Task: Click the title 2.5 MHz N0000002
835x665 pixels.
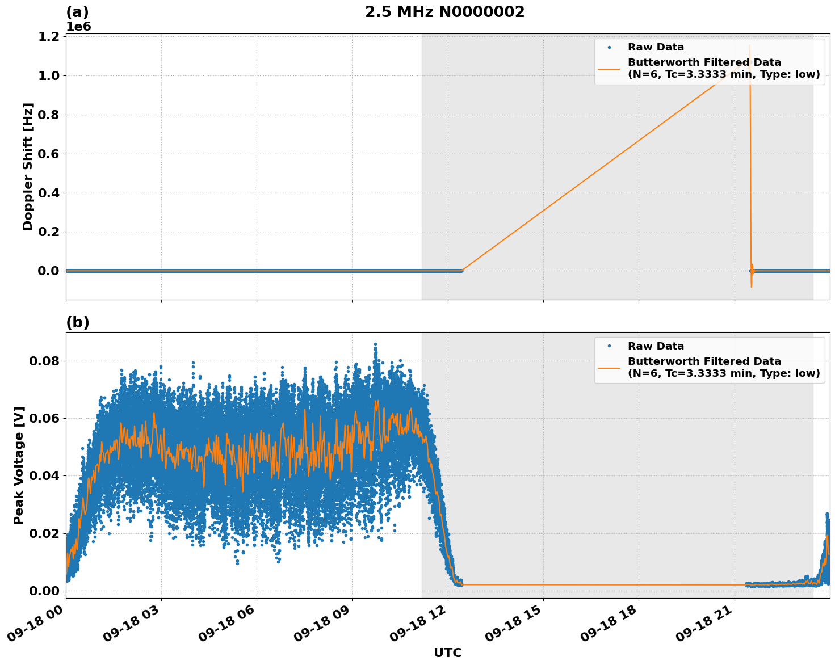Action: [x=446, y=11]
